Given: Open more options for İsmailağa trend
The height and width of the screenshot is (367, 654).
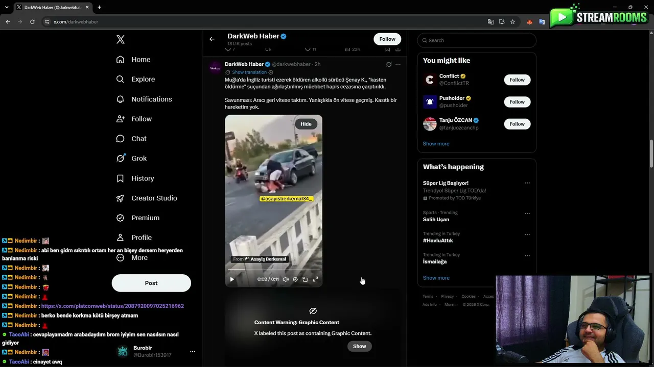Looking at the screenshot, I should [x=527, y=255].
